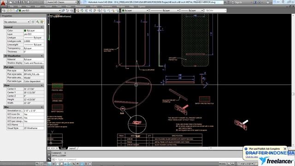Switch to the Layout1 tab
The height and width of the screenshot is (166, 295).
72,148
